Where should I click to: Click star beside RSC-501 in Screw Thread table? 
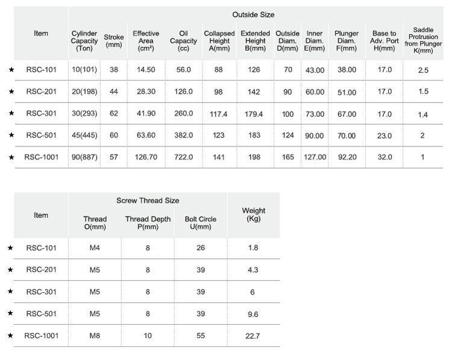(x=11, y=313)
